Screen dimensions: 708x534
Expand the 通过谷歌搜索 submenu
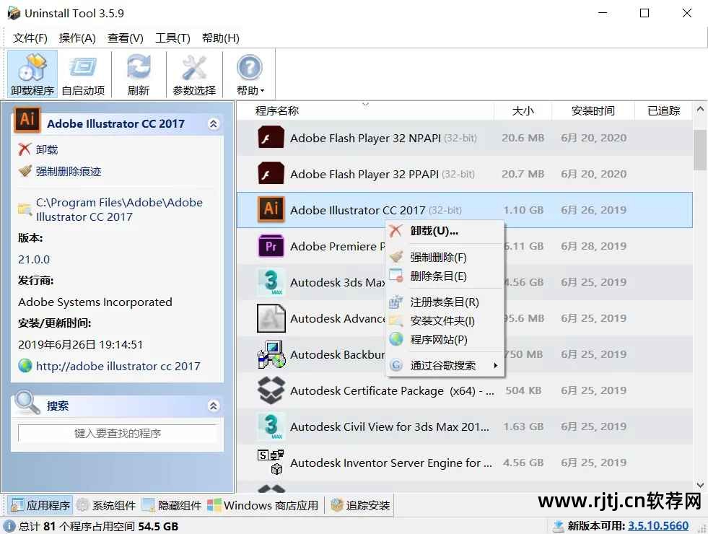pos(445,366)
